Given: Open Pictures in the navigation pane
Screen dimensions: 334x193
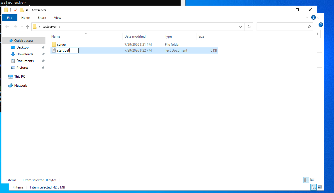Looking at the screenshot, I should coord(22,68).
